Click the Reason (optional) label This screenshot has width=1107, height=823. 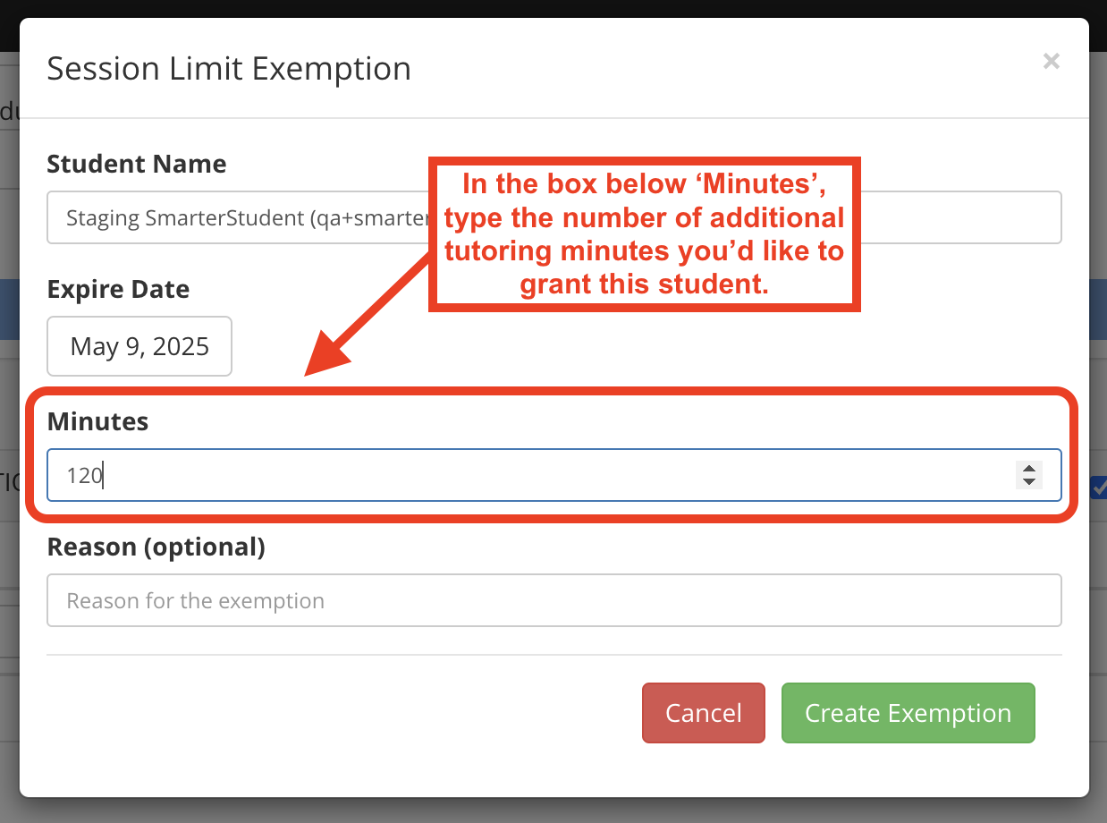click(156, 547)
